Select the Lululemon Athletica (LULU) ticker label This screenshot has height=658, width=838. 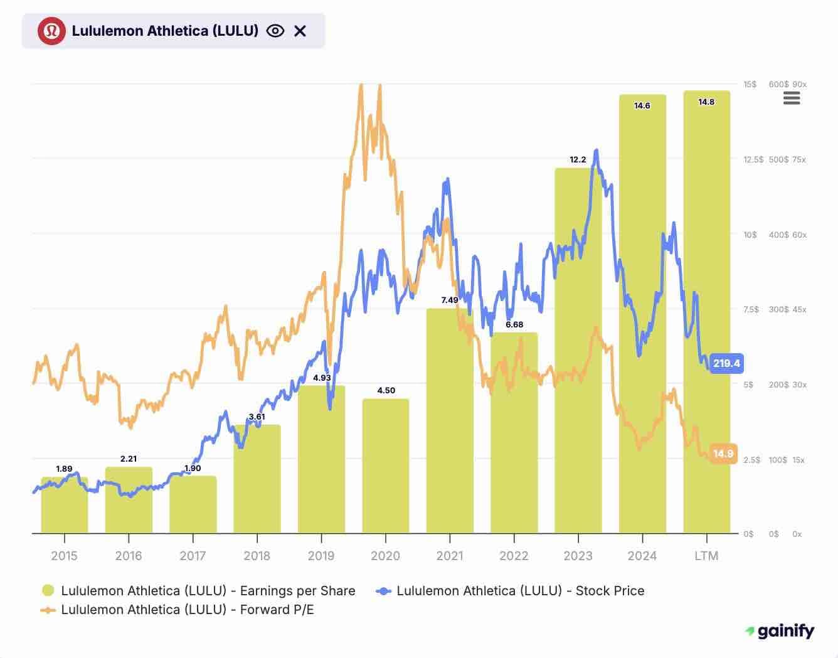point(165,31)
